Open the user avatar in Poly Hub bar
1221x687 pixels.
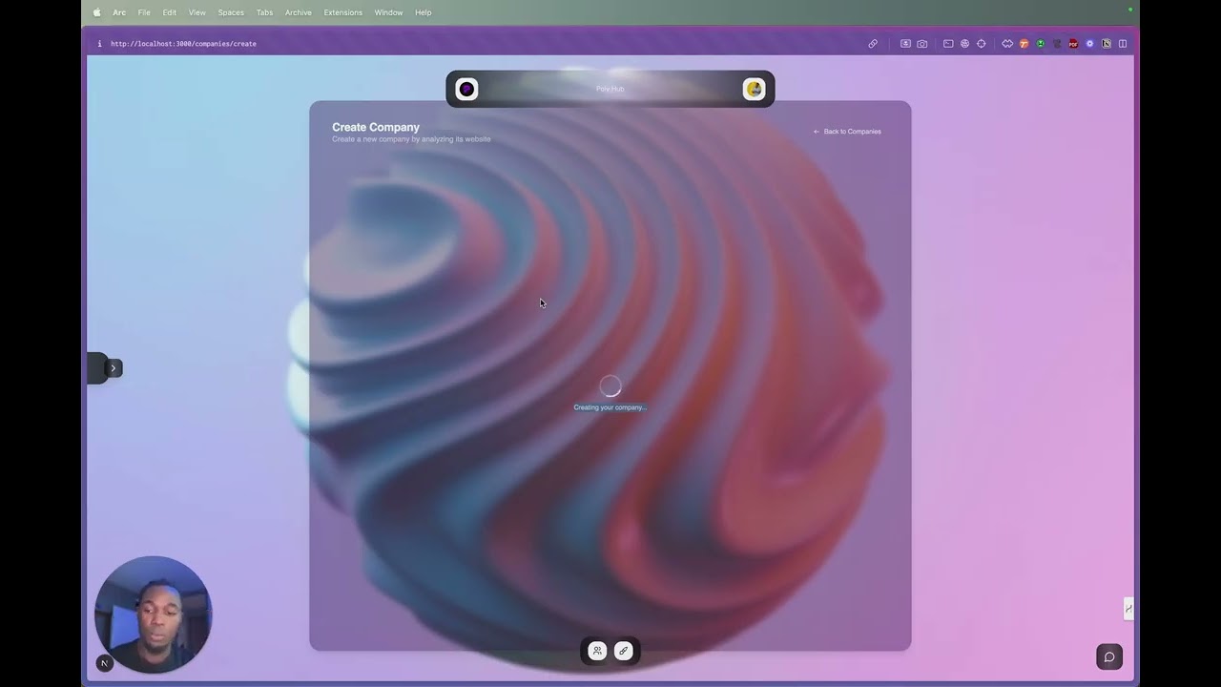coord(754,89)
